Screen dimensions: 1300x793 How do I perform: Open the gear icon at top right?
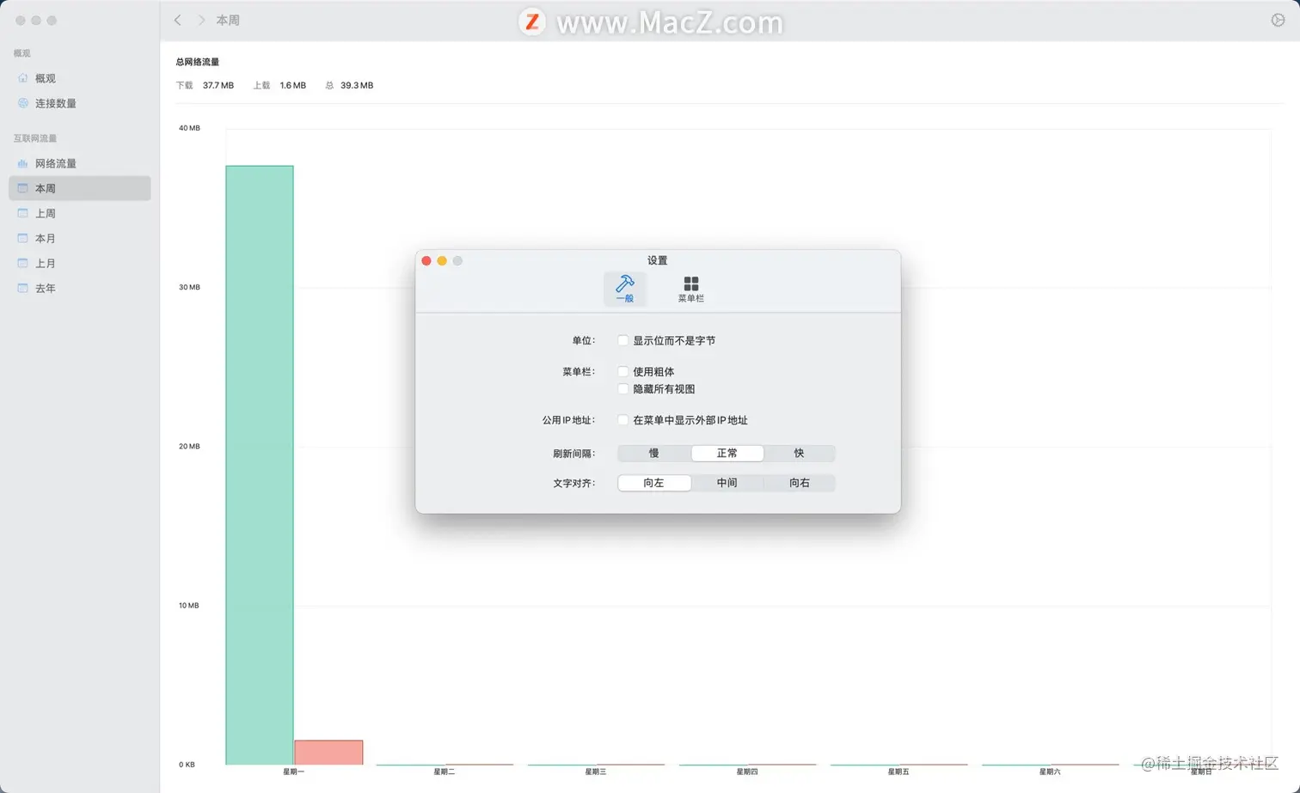(x=1278, y=19)
